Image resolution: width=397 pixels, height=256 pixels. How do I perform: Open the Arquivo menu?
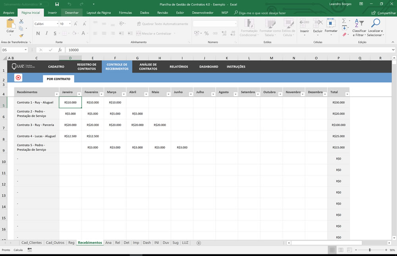click(9, 13)
